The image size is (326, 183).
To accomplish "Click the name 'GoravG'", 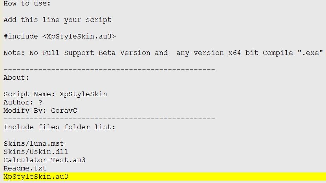I will pyautogui.click(x=64, y=111).
